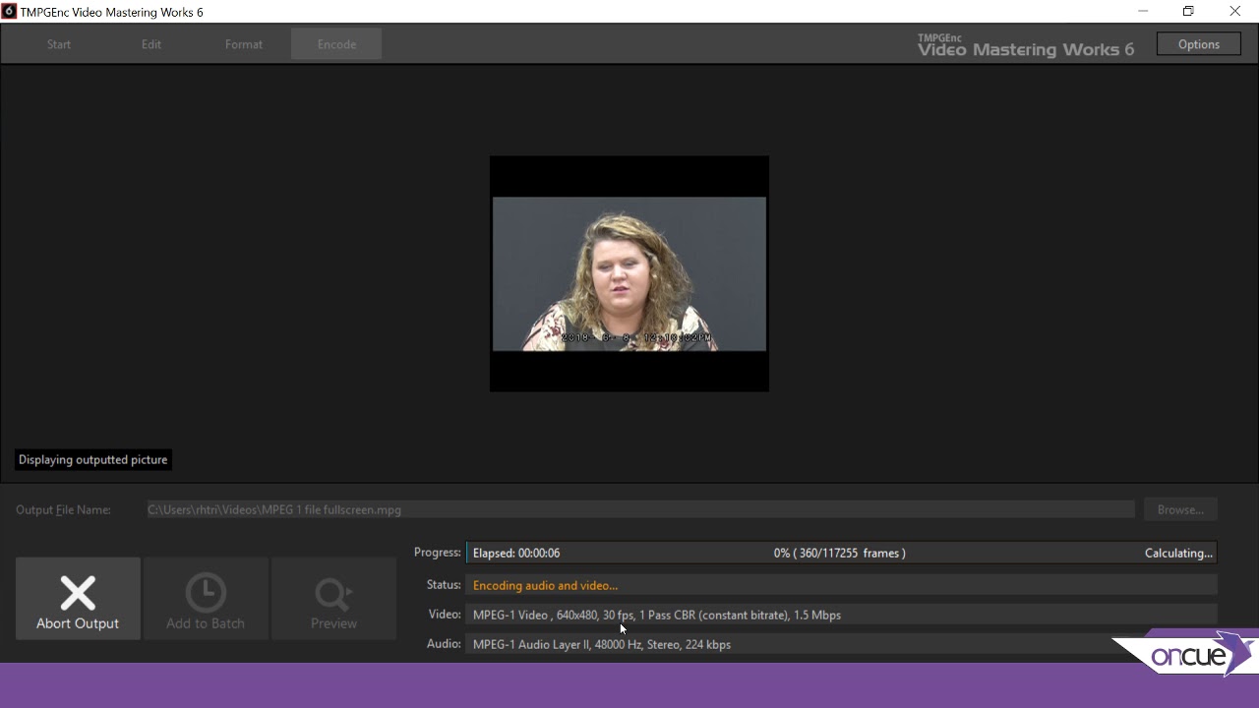
Task: Click the encoding progress bar
Action: (842, 553)
